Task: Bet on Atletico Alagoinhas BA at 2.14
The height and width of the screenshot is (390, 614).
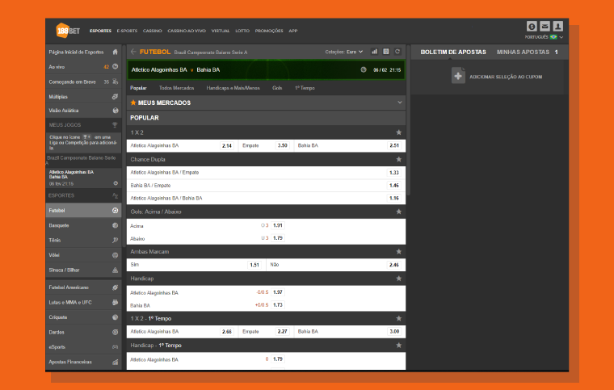Action: [x=227, y=145]
